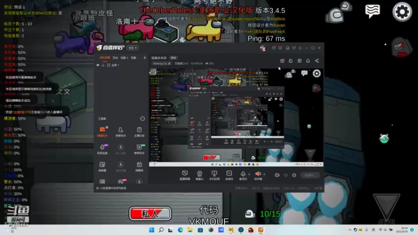The width and height of the screenshot is (418, 235).
Task: Open the tool with green NEW badge
Action: (x=139, y=149)
